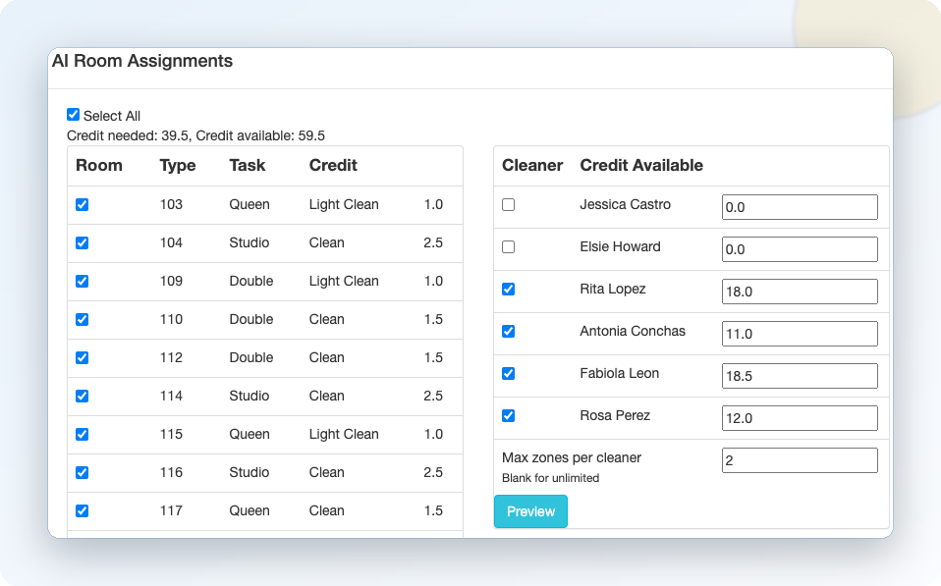Click Queen in row 117
Viewport: 941px width, 586px height.
(x=249, y=511)
